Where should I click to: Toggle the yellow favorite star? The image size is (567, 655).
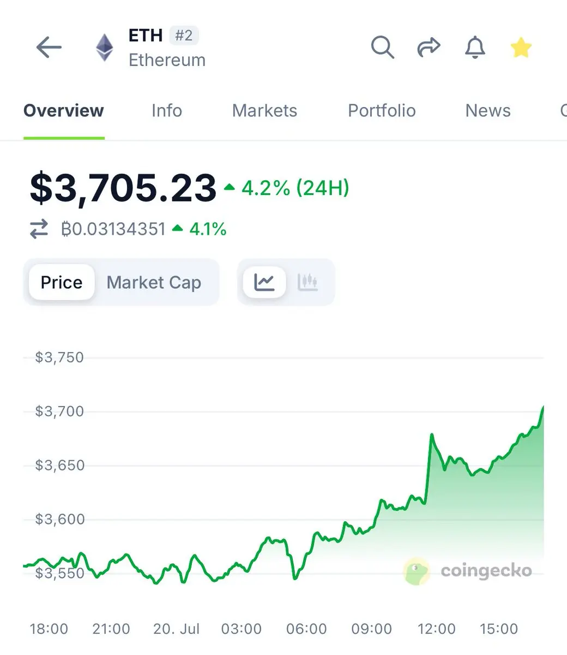(x=521, y=48)
